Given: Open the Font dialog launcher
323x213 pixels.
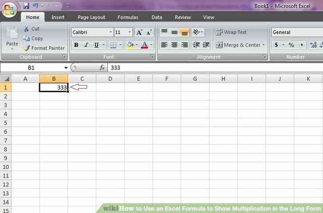Looking at the screenshot, I should point(152,57).
